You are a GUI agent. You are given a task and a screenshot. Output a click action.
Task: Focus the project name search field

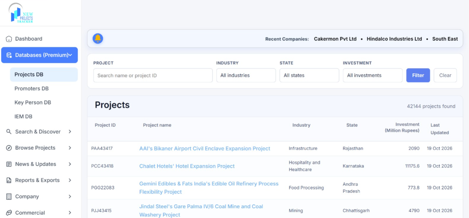click(x=153, y=75)
